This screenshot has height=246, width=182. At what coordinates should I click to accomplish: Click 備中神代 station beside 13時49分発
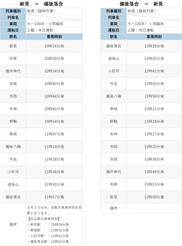click(x=113, y=172)
